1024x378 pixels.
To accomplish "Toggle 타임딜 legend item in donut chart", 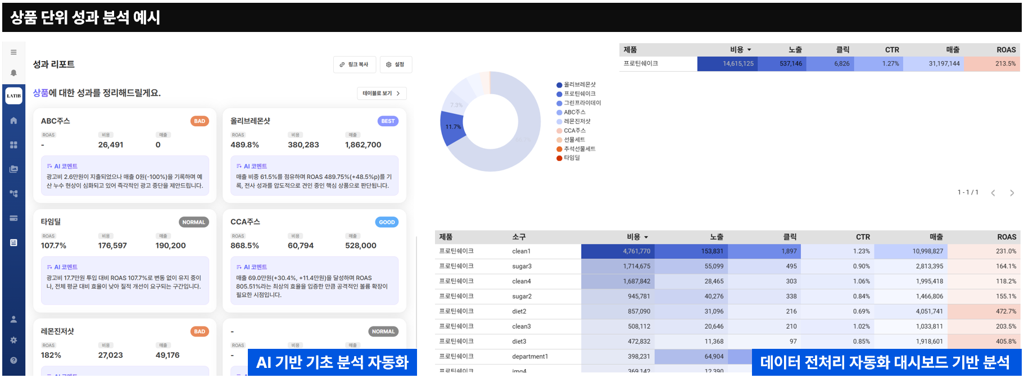I will (571, 158).
